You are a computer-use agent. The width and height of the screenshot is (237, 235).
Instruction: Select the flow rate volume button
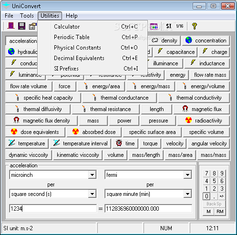tap(29, 86)
